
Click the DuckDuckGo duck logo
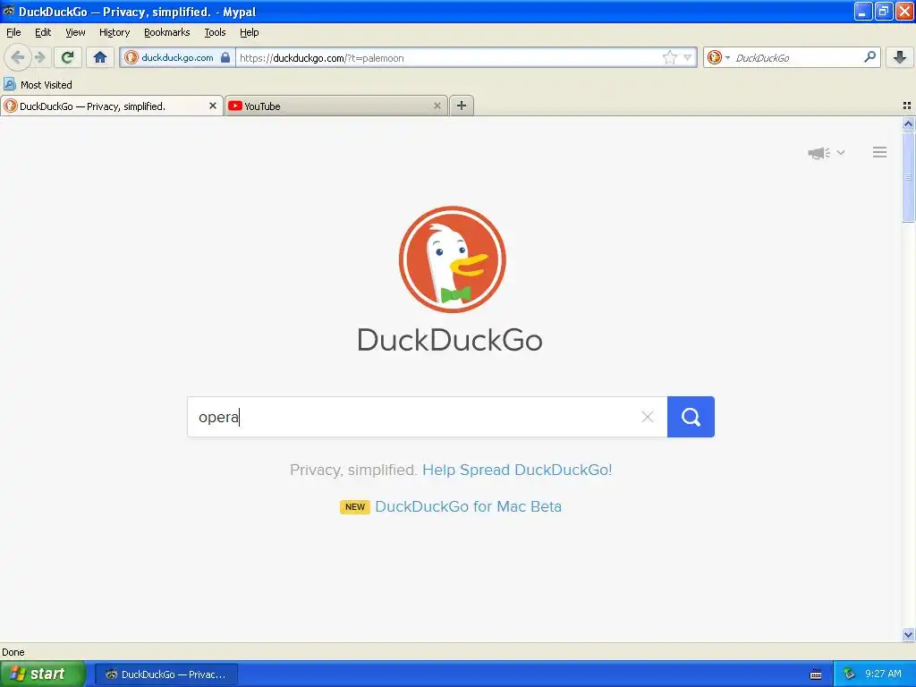(452, 259)
